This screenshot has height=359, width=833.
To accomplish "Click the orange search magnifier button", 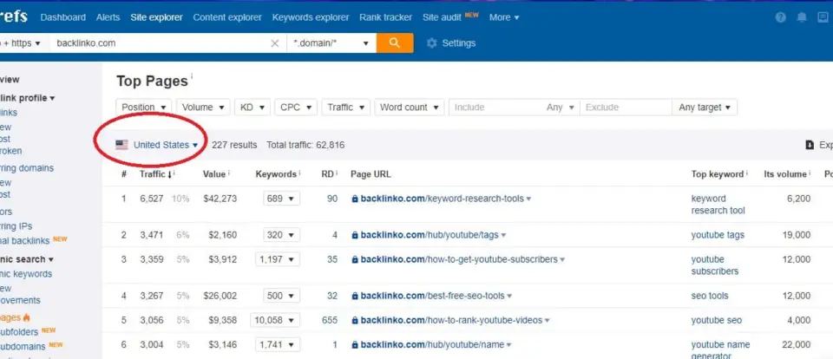I will coord(395,43).
